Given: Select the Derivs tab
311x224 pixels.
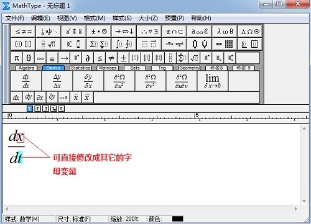Looking at the screenshot, I should click(53, 68).
